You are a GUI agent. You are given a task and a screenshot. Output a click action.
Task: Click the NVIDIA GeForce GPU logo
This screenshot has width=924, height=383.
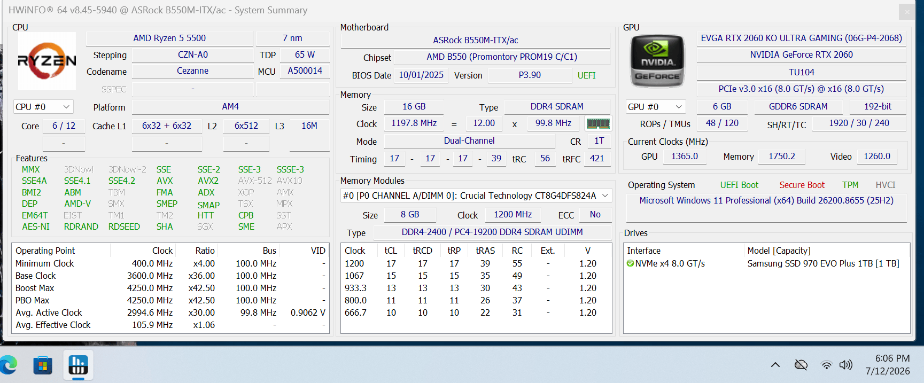click(657, 61)
